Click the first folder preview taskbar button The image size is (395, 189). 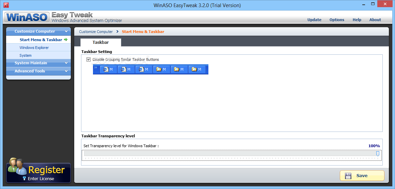coord(161,69)
